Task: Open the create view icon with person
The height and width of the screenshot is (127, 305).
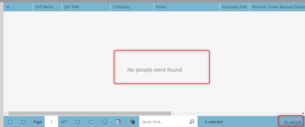Action: coord(133,122)
